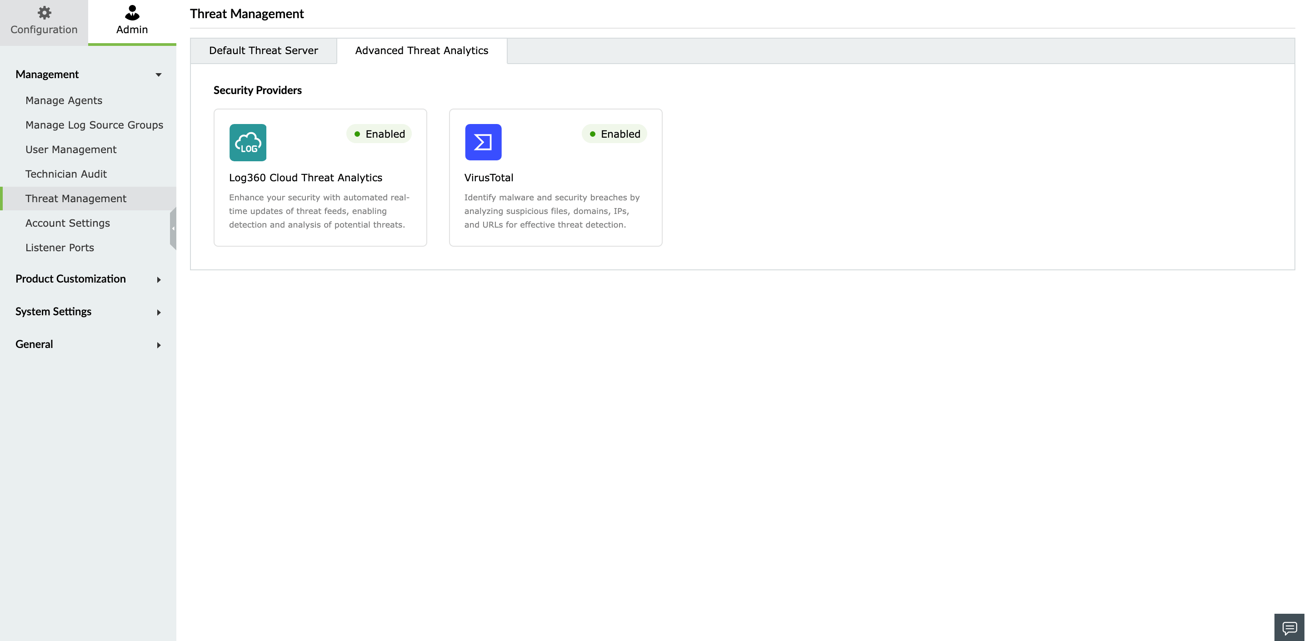
Task: Open the Technician Audit page
Action: (x=65, y=174)
